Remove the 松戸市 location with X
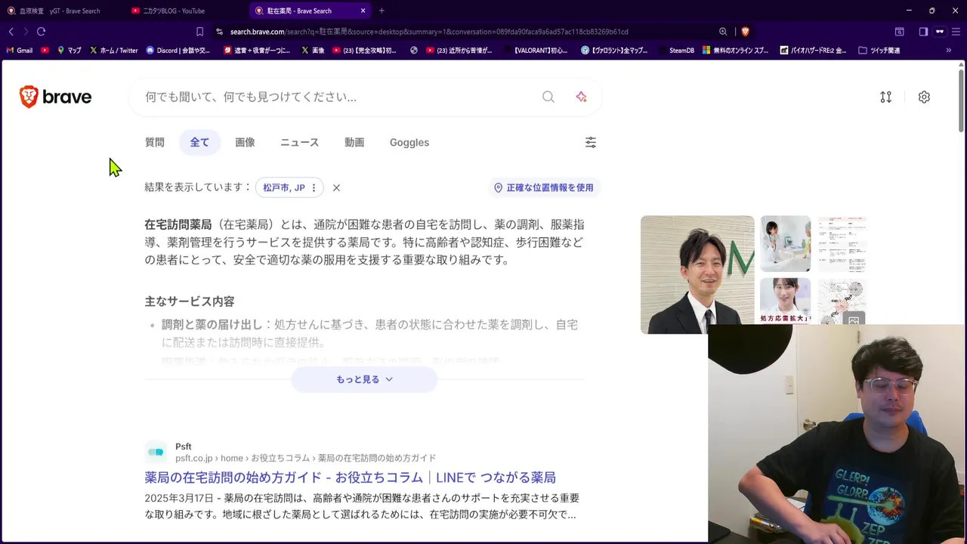This screenshot has height=544, width=967. point(336,187)
